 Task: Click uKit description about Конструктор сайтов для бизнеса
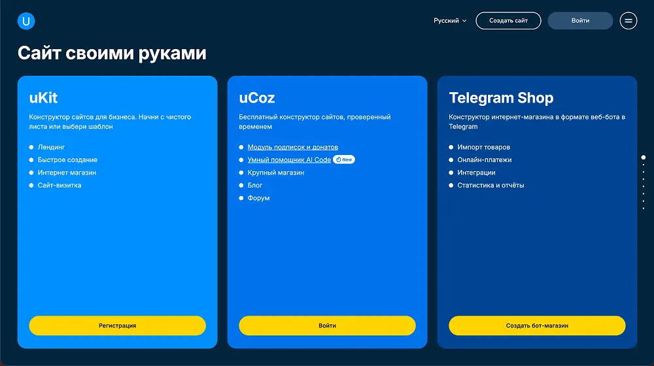(x=110, y=122)
